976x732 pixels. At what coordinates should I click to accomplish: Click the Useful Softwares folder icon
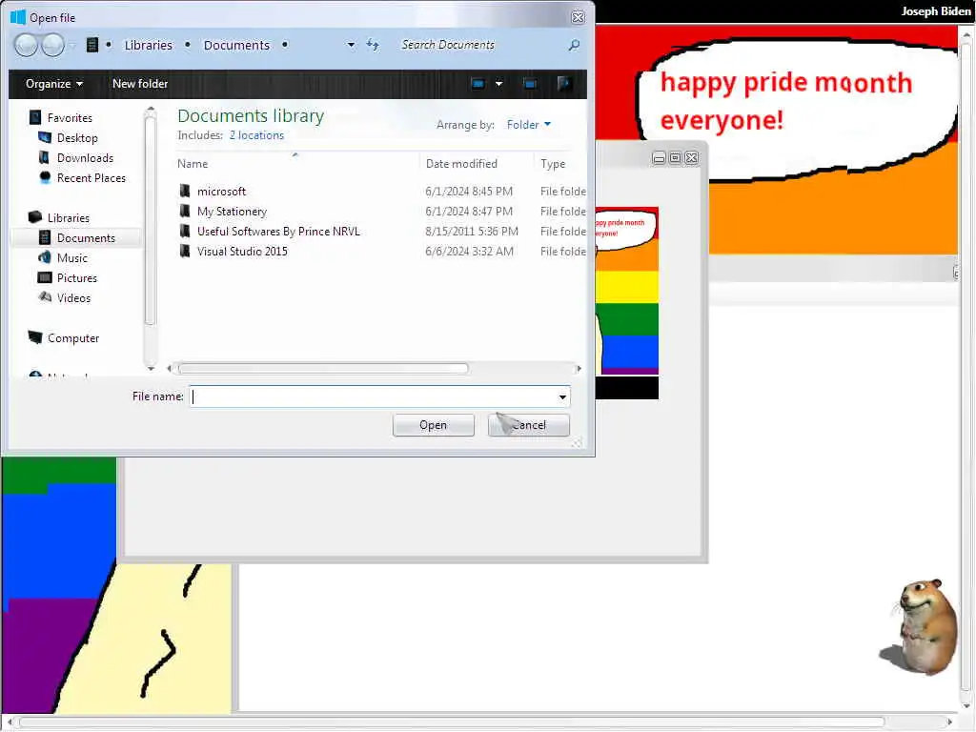pos(185,231)
